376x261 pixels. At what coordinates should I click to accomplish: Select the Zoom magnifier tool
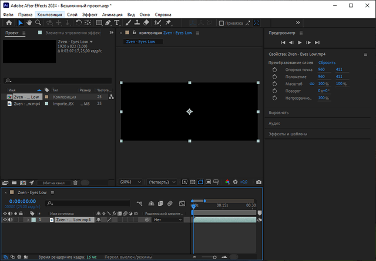pyautogui.click(x=38, y=23)
